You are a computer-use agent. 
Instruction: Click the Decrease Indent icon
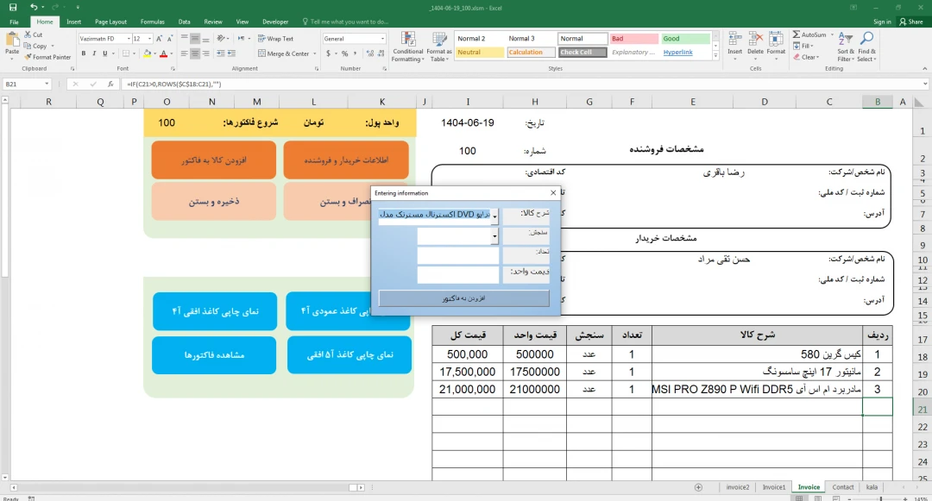click(221, 53)
